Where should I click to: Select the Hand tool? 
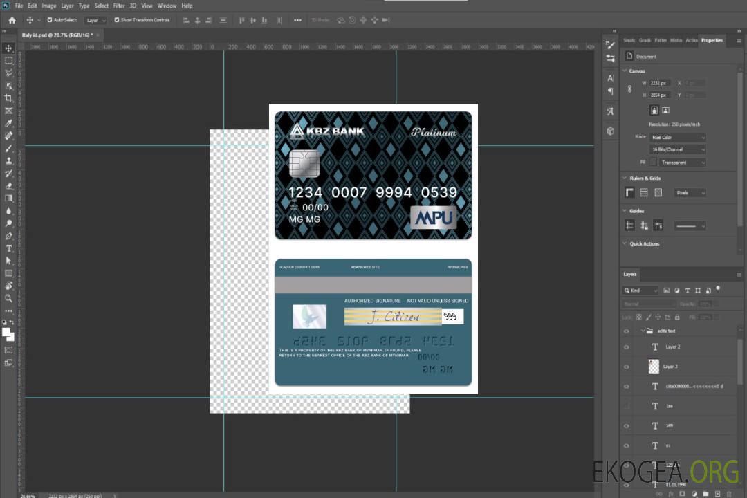tap(8, 286)
